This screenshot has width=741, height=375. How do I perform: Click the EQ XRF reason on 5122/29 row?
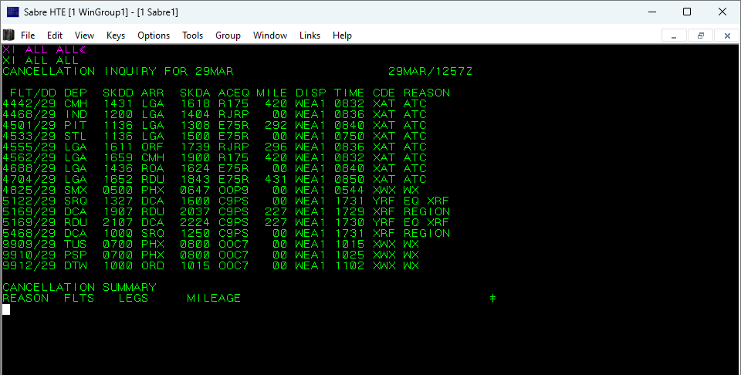point(427,201)
